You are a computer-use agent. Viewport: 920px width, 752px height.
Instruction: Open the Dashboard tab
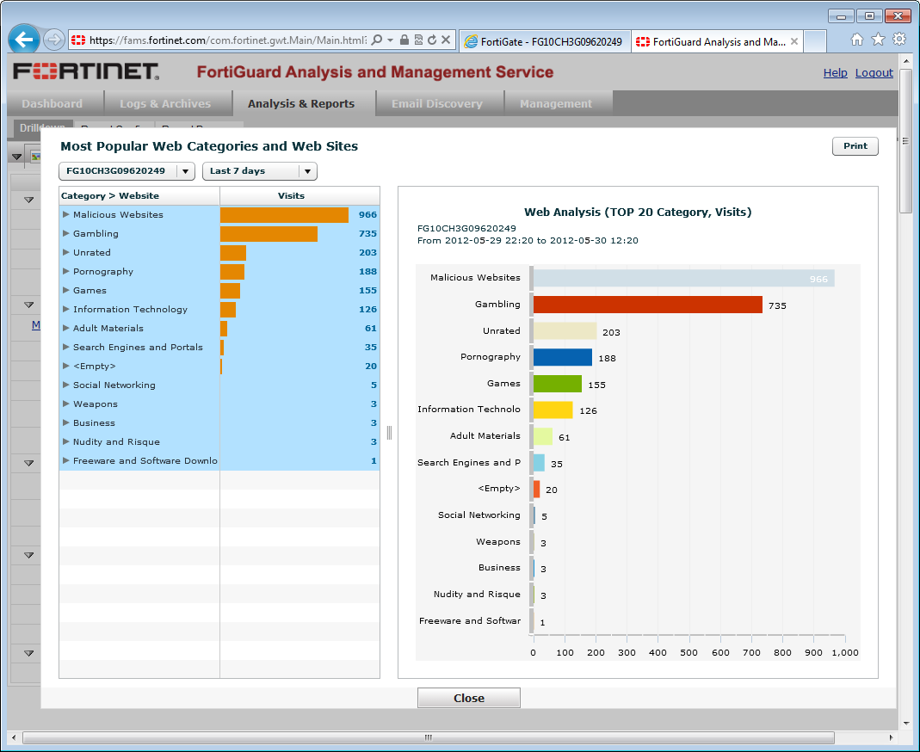(52, 104)
